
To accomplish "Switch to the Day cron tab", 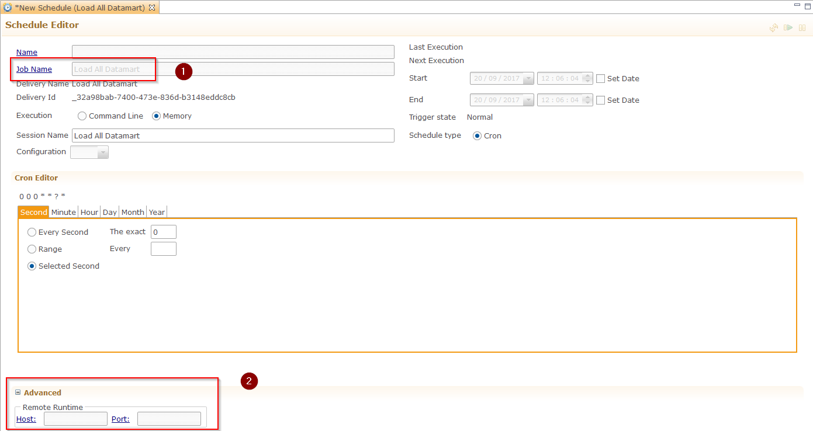I will (x=110, y=212).
